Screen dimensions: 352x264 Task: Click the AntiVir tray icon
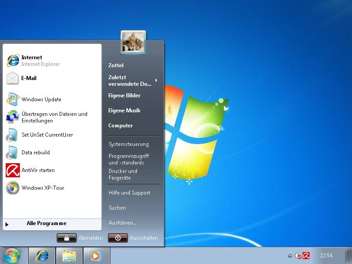click(306, 256)
